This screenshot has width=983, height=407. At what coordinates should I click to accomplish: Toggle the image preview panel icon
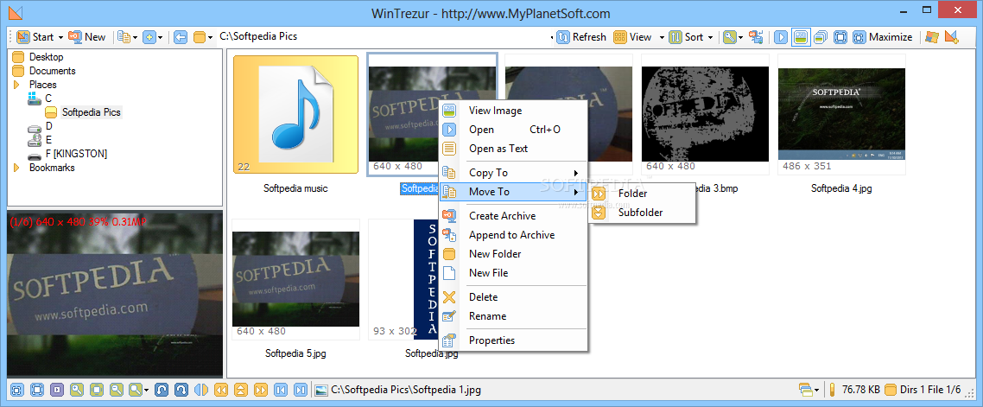pos(799,37)
